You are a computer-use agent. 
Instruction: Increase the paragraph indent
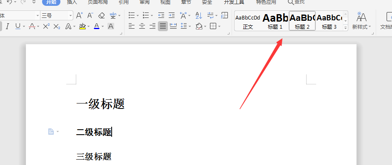(x=172, y=15)
